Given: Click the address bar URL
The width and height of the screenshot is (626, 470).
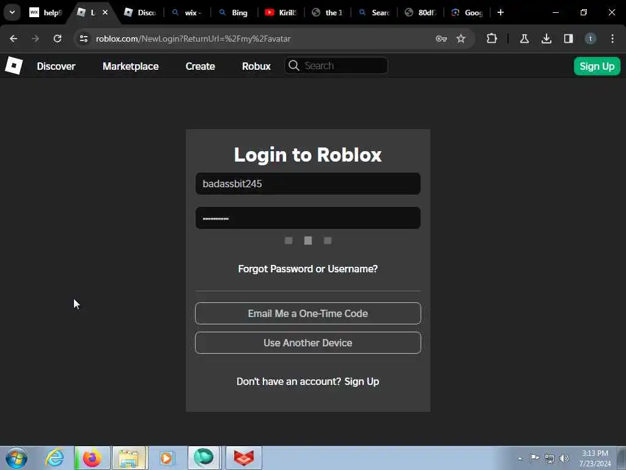Looking at the screenshot, I should pyautogui.click(x=193, y=39).
